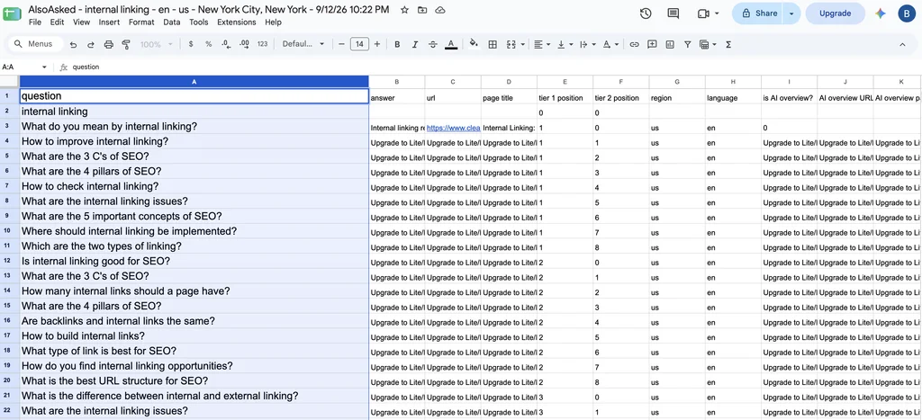Image resolution: width=922 pixels, height=420 pixels.
Task: Format as percent with the % icon
Action: (209, 44)
